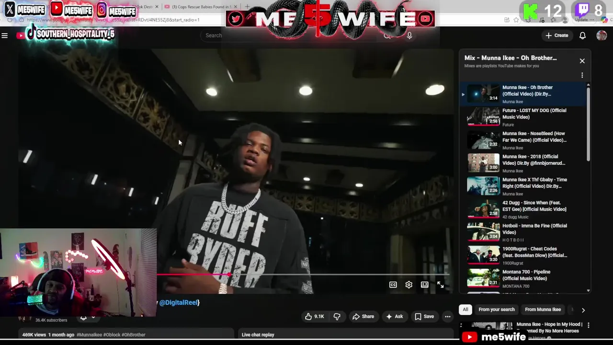Play Hotboii - Imma Be Fine from the mix
This screenshot has height=345, width=613.
[x=523, y=232]
